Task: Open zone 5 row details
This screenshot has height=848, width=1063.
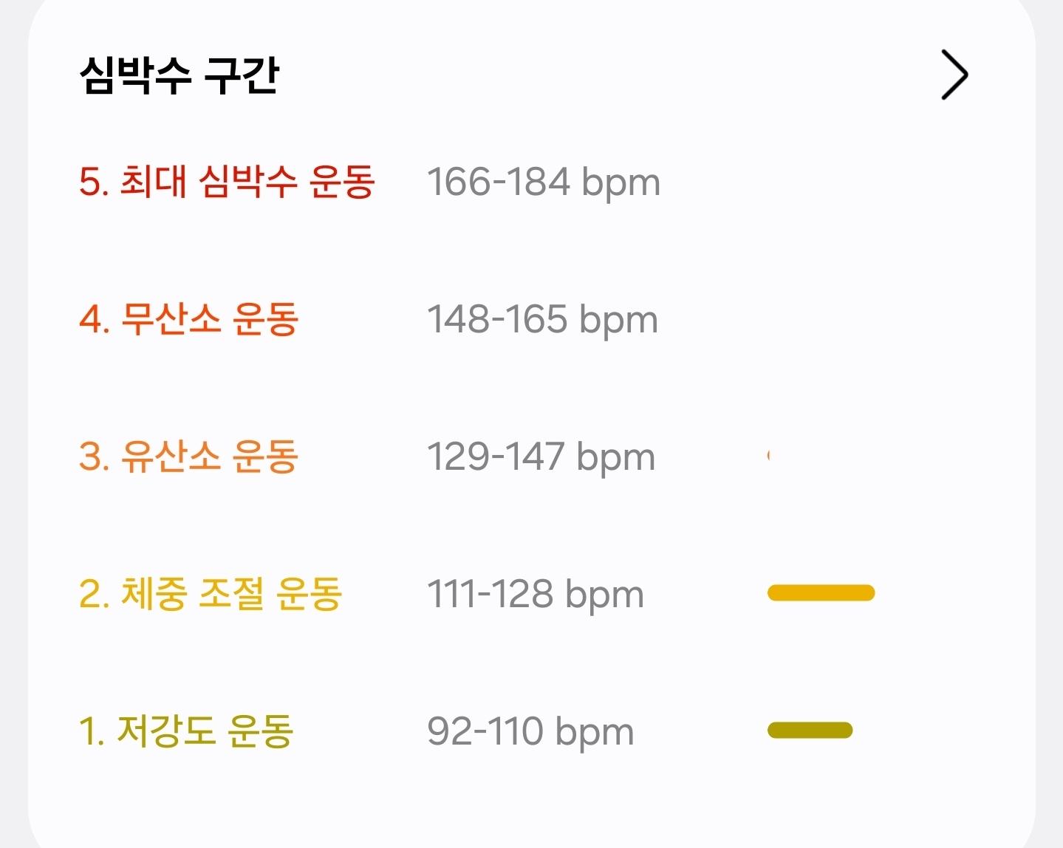Action: click(517, 182)
